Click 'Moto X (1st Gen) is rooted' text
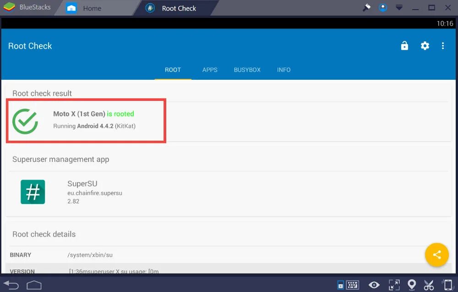This screenshot has height=292, width=458. pyautogui.click(x=93, y=114)
